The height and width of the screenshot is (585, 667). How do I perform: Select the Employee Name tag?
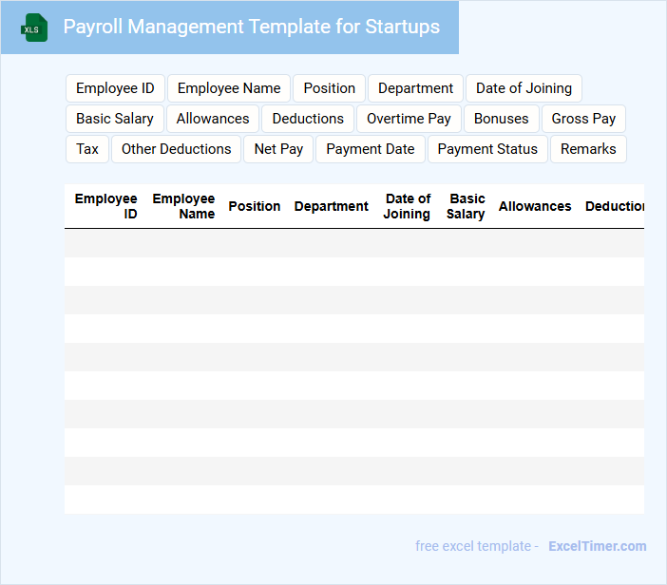point(229,88)
